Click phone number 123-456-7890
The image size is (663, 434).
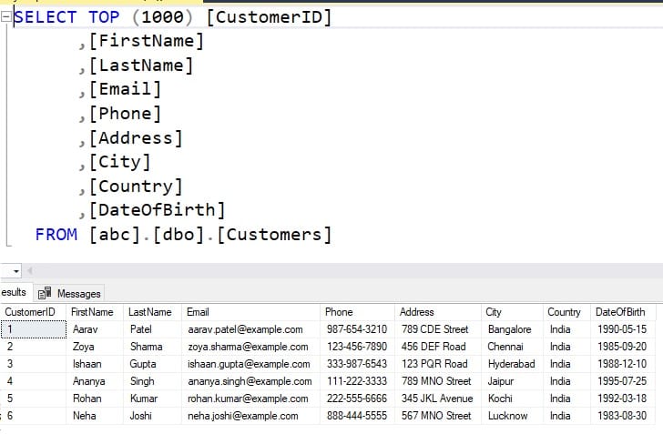pos(356,347)
